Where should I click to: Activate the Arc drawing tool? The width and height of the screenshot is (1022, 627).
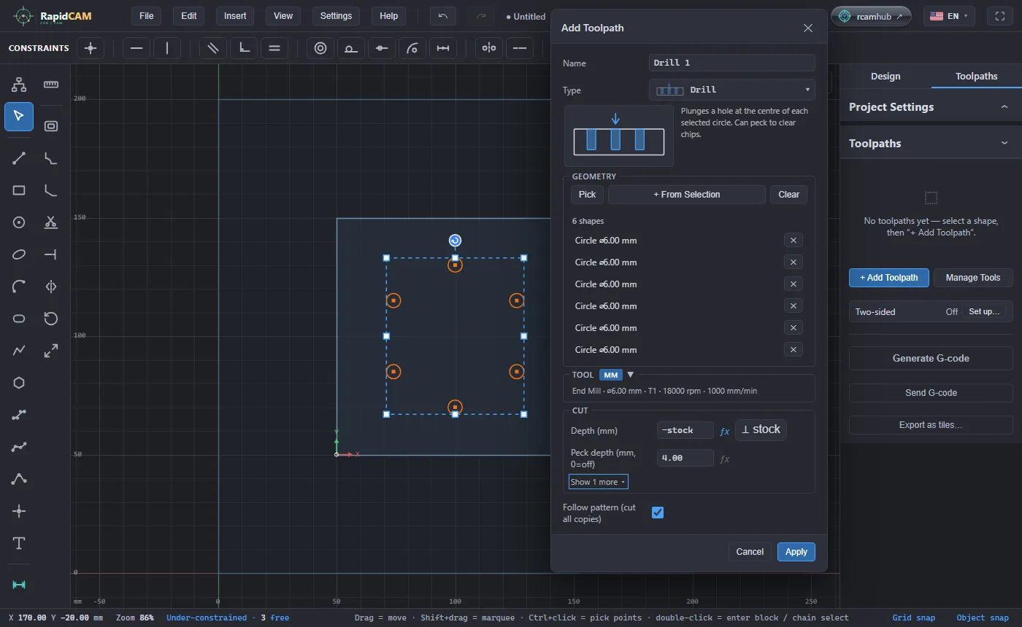19,287
